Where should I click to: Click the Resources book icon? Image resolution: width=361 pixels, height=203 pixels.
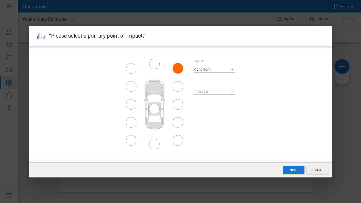[x=334, y=6]
